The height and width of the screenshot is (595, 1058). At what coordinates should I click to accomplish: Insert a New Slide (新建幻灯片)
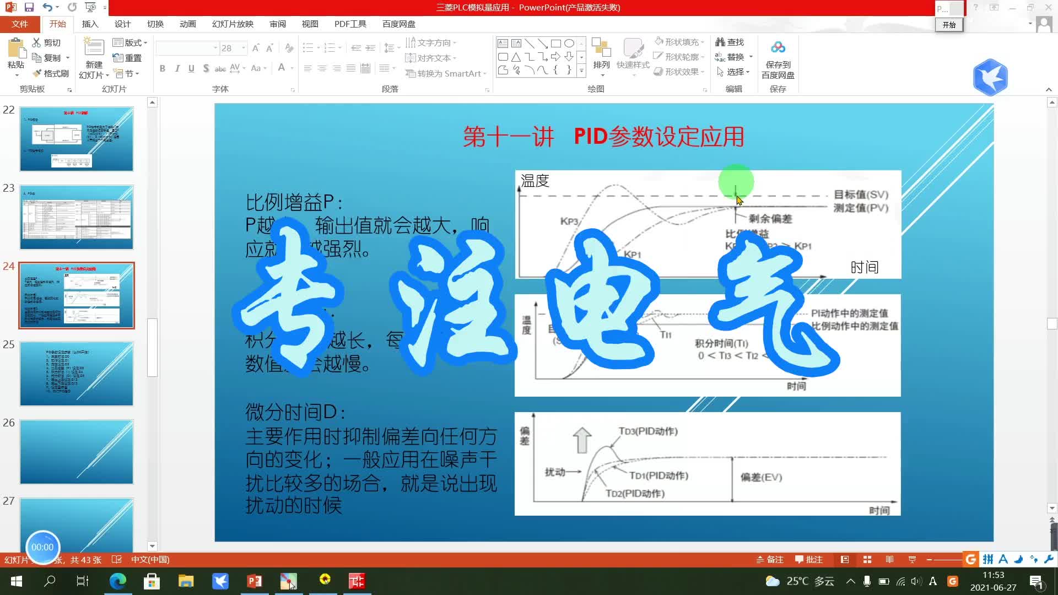(94, 58)
